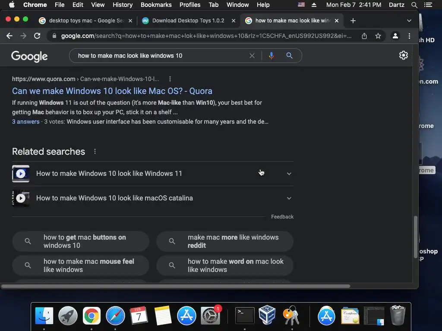Image resolution: width=442 pixels, height=331 pixels.
Task: Open the Apple menu
Action: [12, 5]
